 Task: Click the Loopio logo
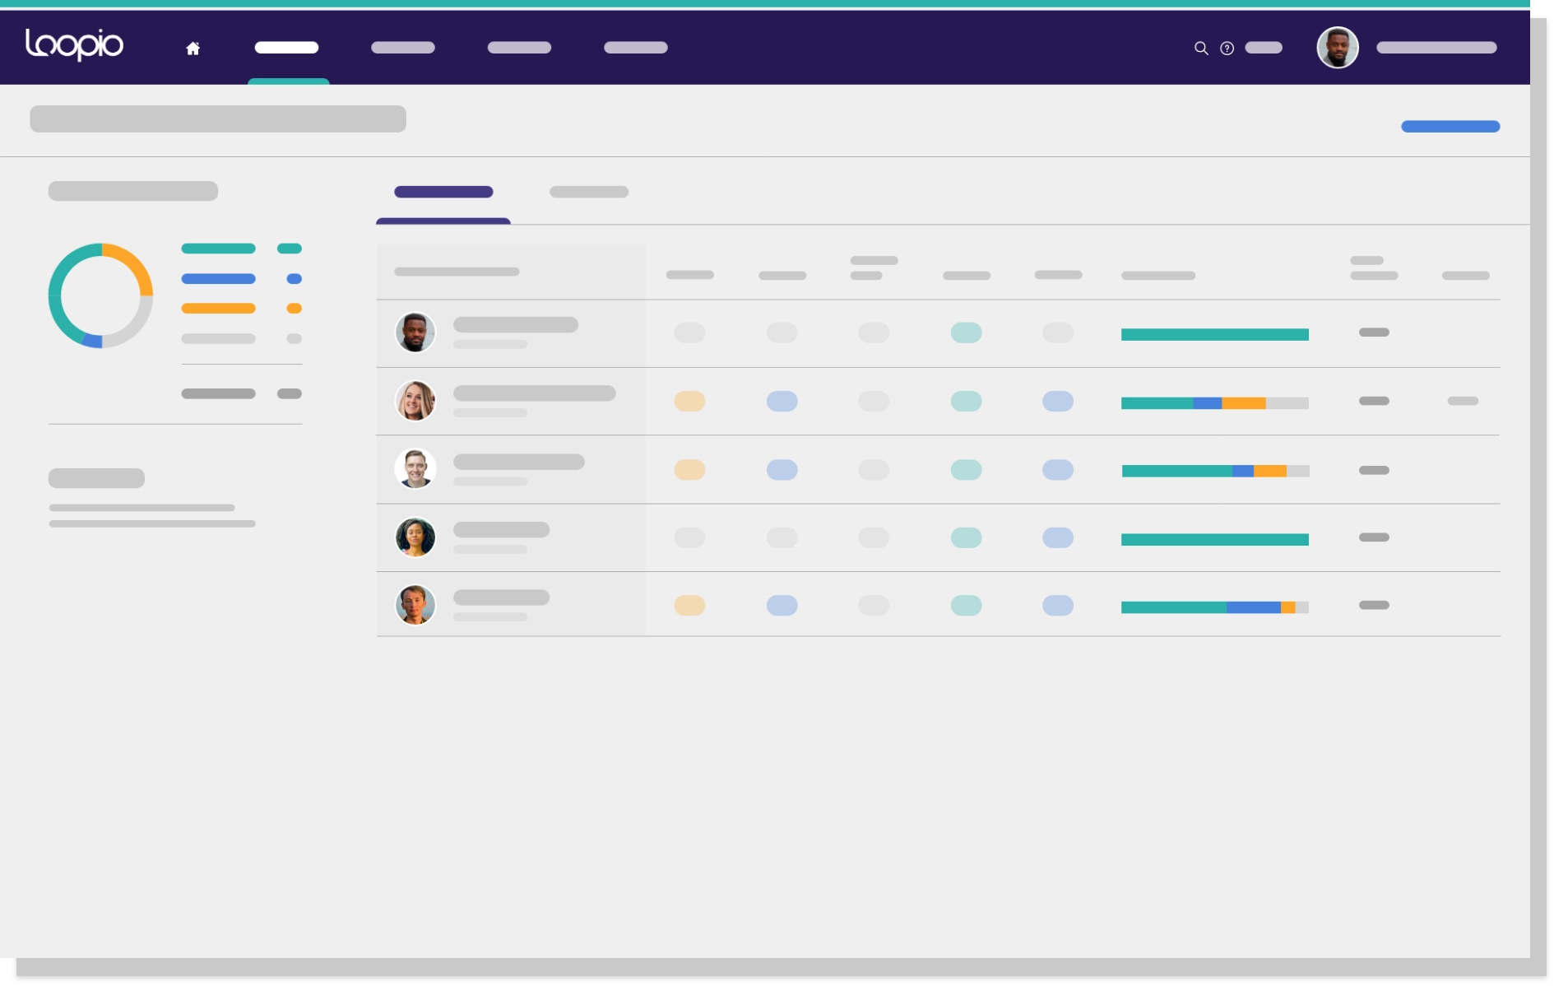pyautogui.click(x=74, y=44)
